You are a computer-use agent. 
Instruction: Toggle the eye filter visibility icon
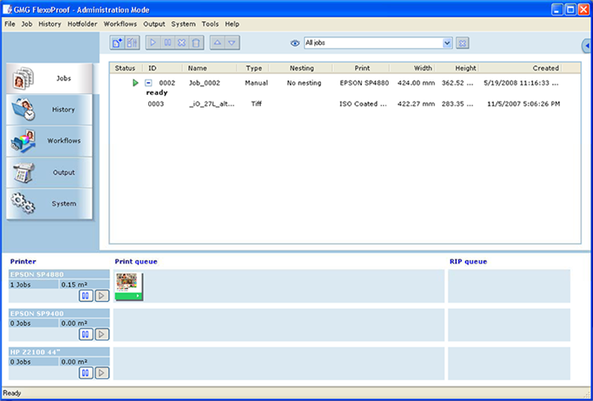(296, 42)
